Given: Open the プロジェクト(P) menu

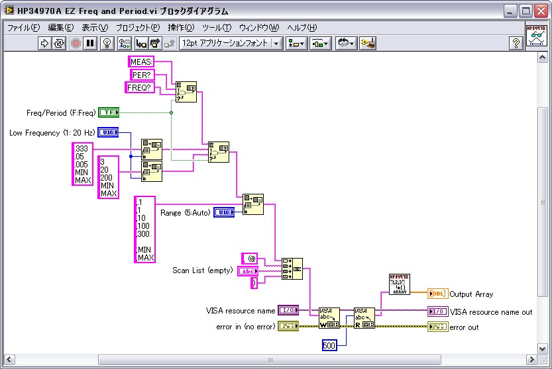Looking at the screenshot, I should tap(138, 27).
